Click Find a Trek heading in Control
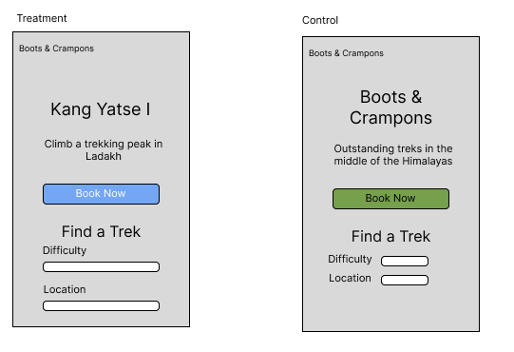The image size is (514, 352). 390,237
